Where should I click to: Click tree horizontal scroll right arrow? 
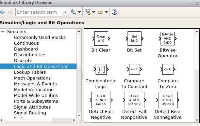[x=74, y=120]
